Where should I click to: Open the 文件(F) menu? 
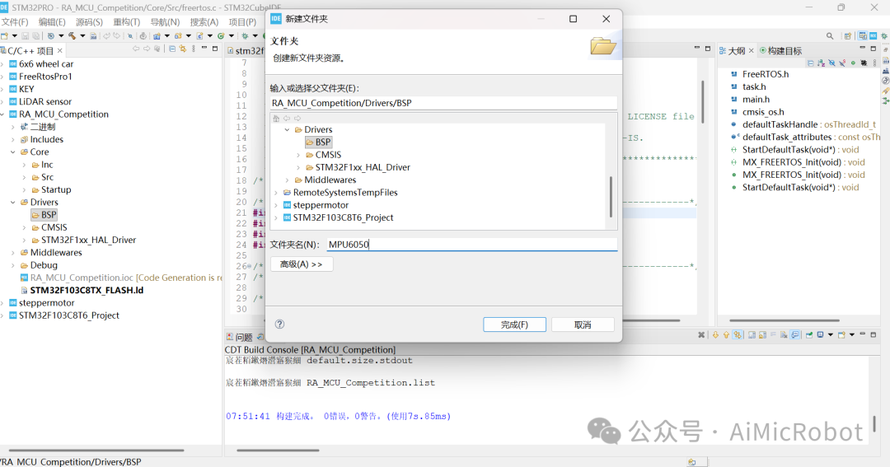15,22
